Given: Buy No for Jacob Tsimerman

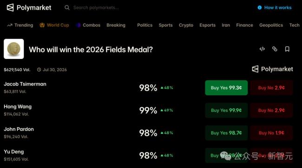Looking at the screenshot, I should click(271, 88).
